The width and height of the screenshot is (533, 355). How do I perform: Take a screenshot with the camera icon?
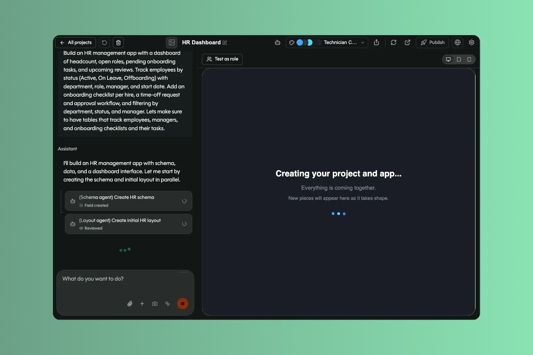tap(155, 304)
